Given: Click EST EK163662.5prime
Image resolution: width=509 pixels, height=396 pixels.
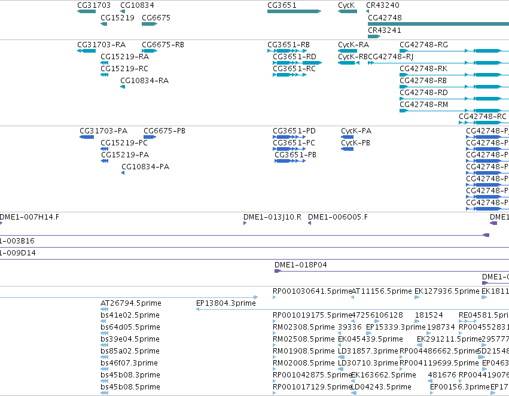Looking at the screenshot, I should click(383, 375).
